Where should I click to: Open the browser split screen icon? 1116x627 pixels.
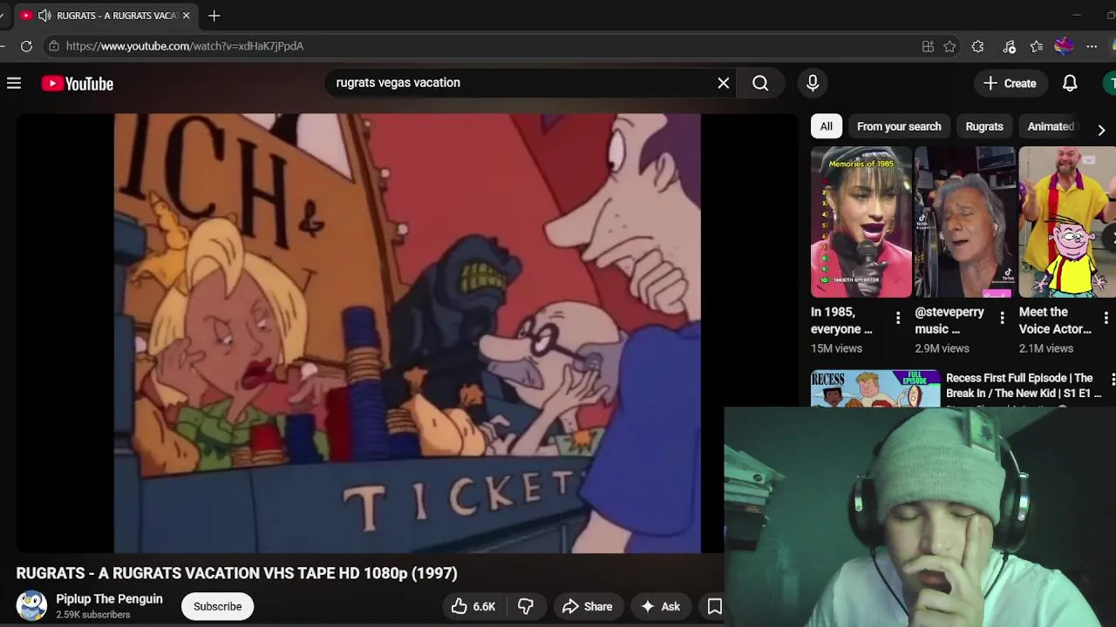pyautogui.click(x=928, y=46)
